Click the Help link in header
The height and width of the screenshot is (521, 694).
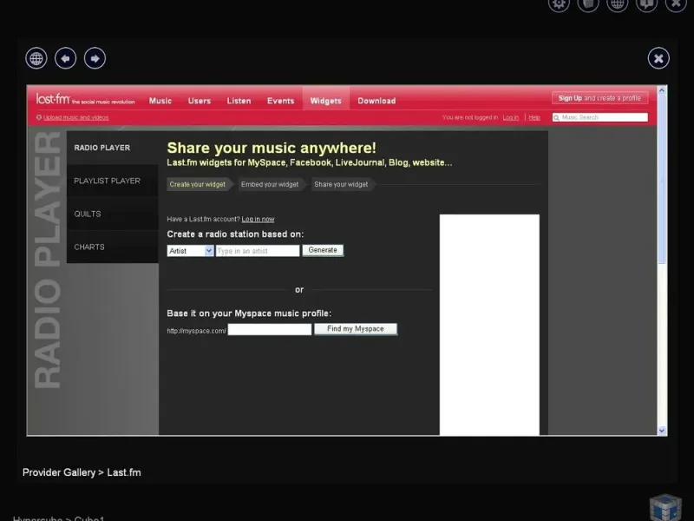(x=534, y=117)
